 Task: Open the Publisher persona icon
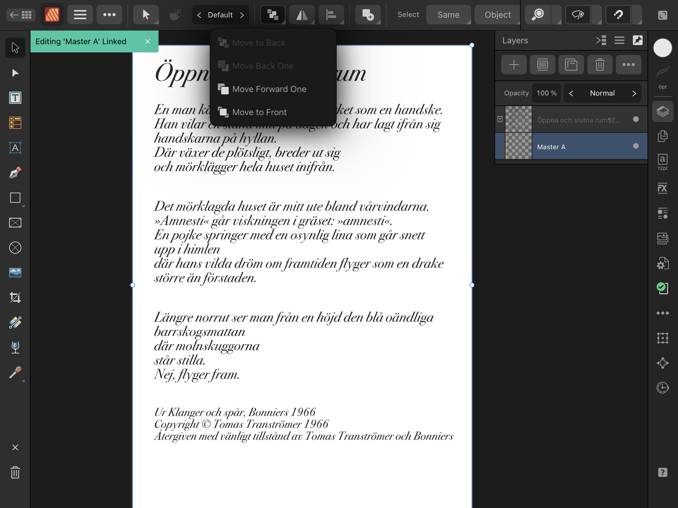coord(52,15)
